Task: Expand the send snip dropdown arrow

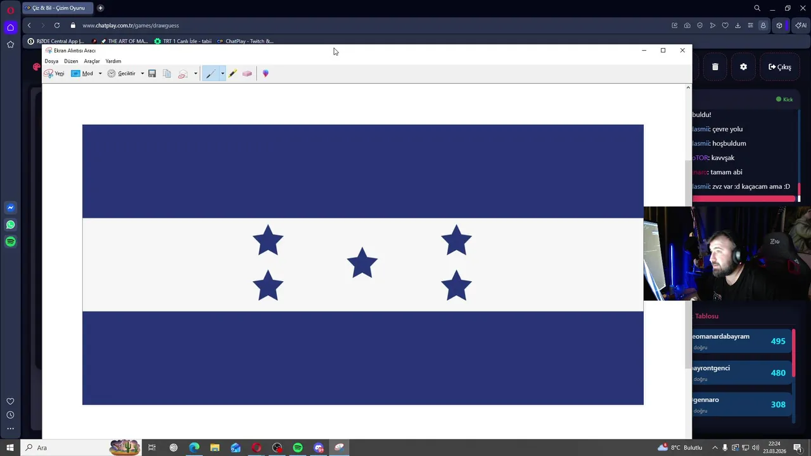Action: (x=195, y=73)
